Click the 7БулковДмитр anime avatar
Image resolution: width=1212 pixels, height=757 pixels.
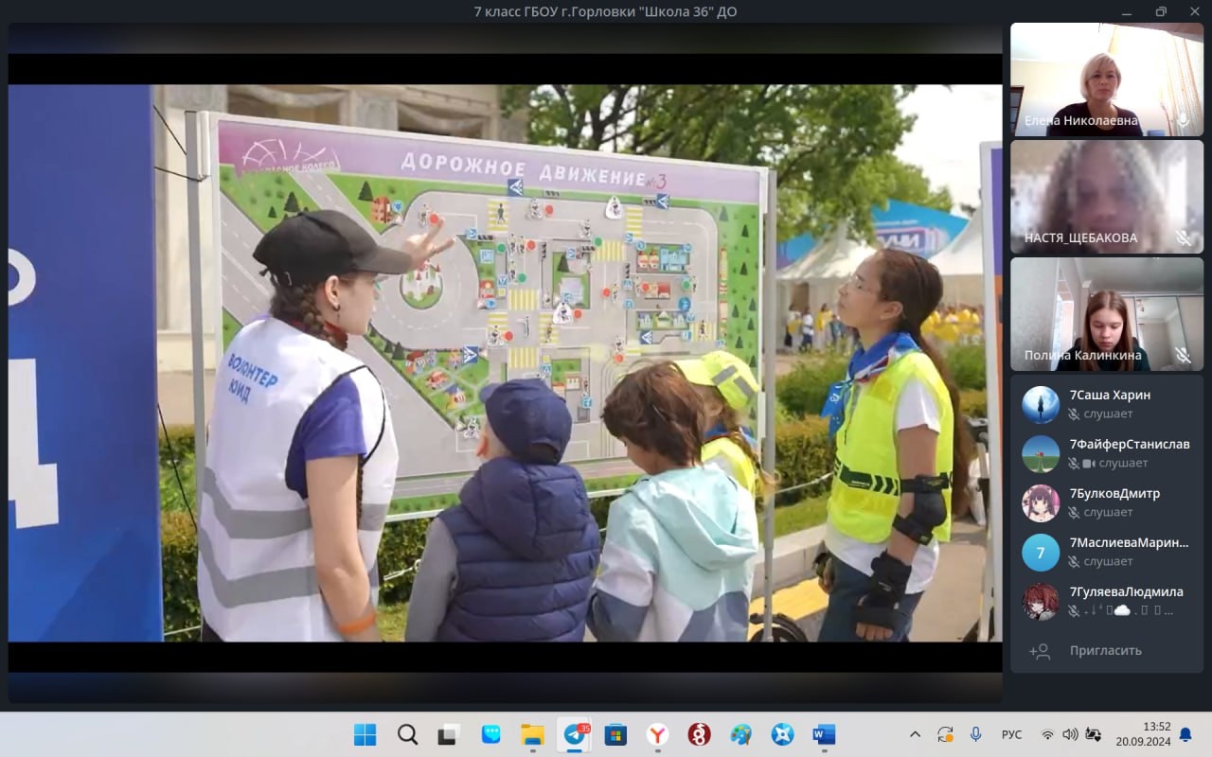coord(1041,502)
